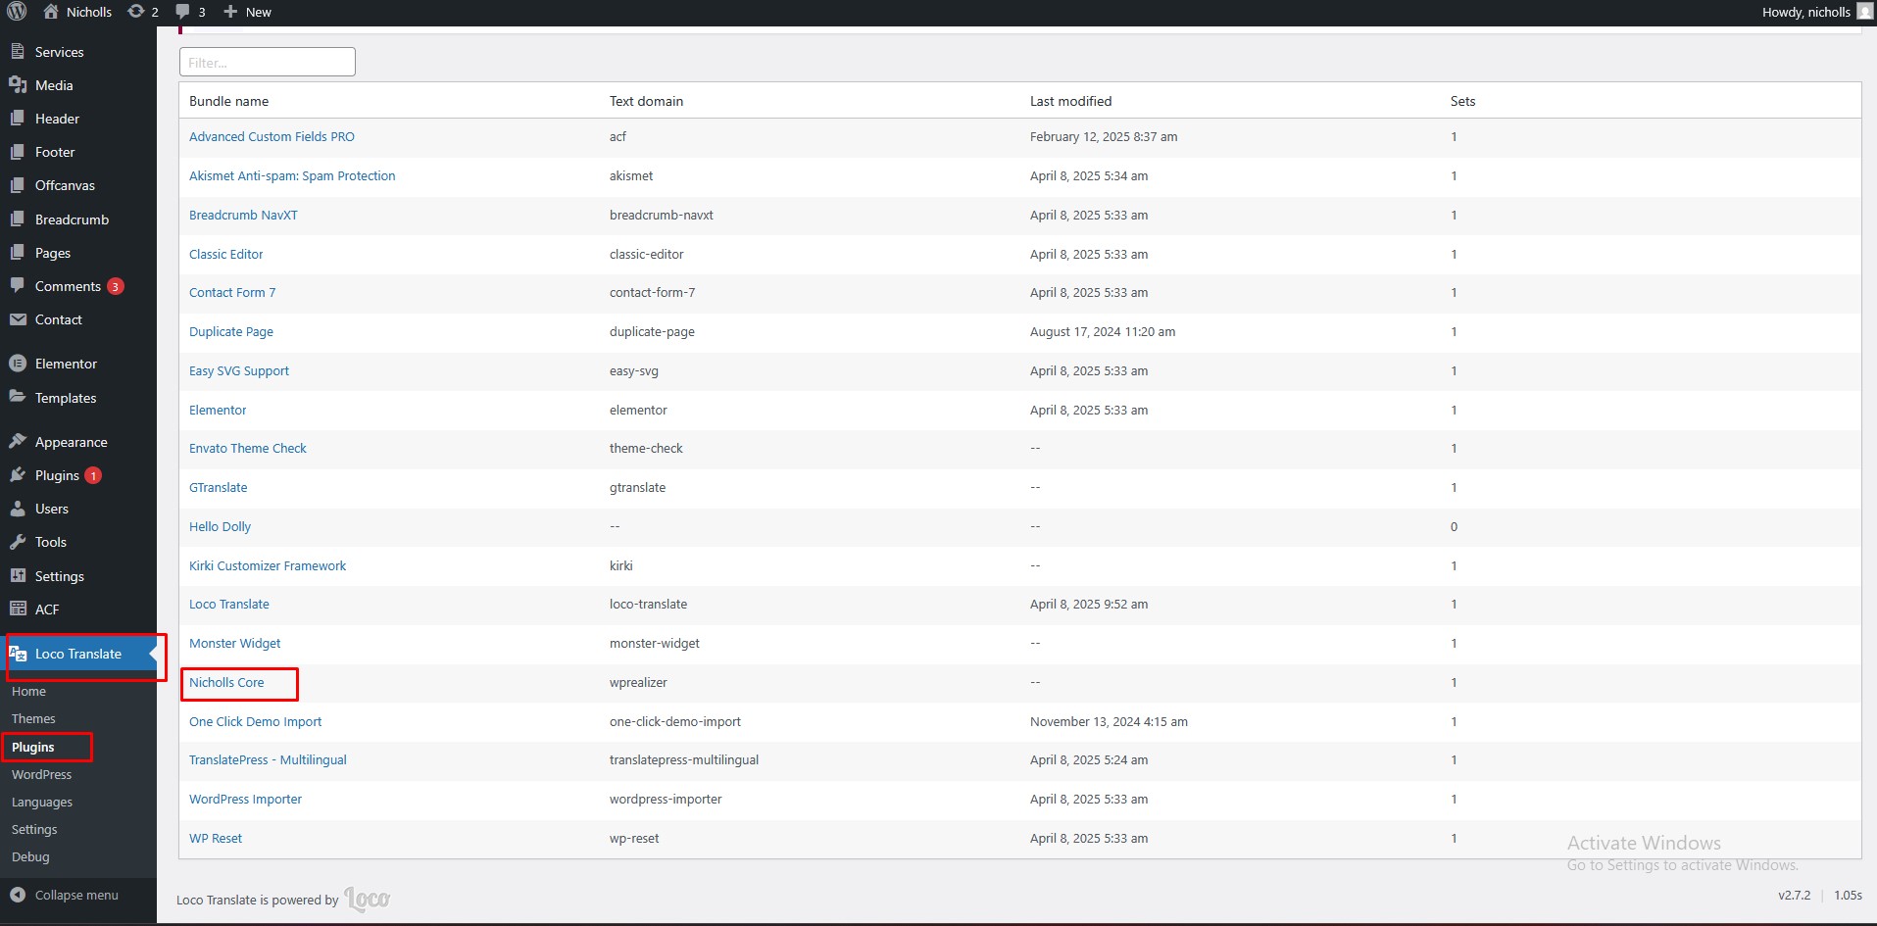
Task: Open the Hello Dolly bundle
Action: click(x=220, y=526)
